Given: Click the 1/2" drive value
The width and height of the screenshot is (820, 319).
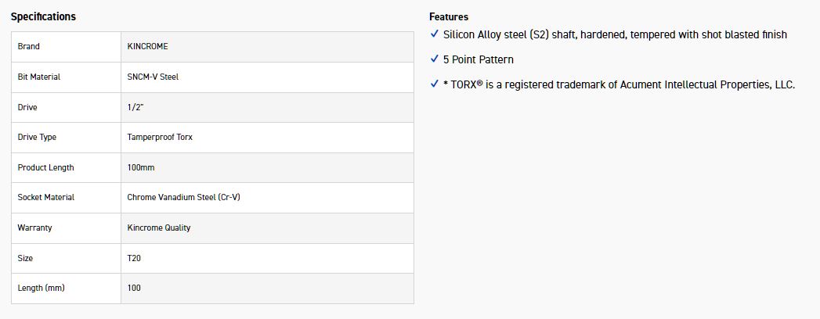Looking at the screenshot, I should point(135,107).
